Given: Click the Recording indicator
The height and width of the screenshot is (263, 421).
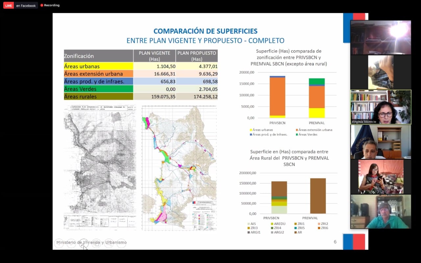Looking at the screenshot, I should pyautogui.click(x=50, y=5).
